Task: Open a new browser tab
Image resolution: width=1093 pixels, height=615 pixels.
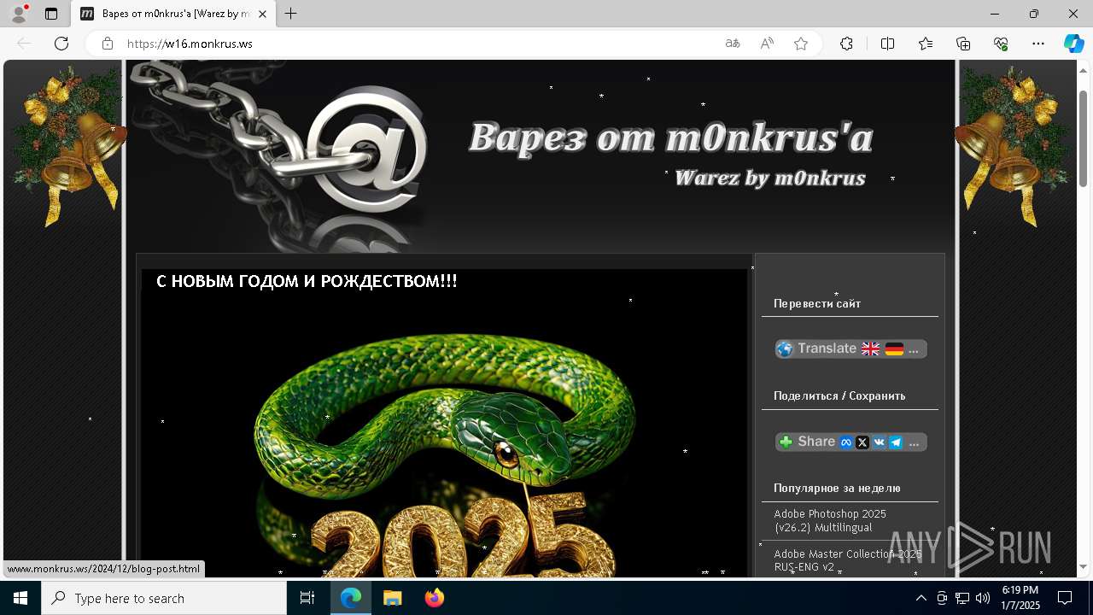Action: [291, 14]
